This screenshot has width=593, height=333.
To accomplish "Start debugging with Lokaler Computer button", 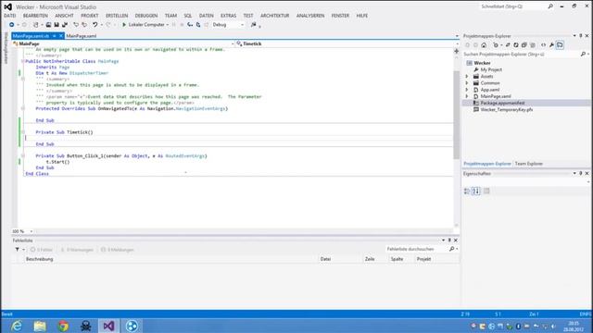I will click(143, 25).
